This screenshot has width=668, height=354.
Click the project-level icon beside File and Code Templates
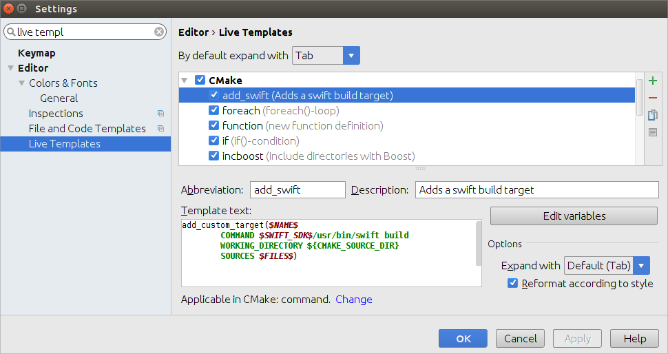pyautogui.click(x=160, y=129)
